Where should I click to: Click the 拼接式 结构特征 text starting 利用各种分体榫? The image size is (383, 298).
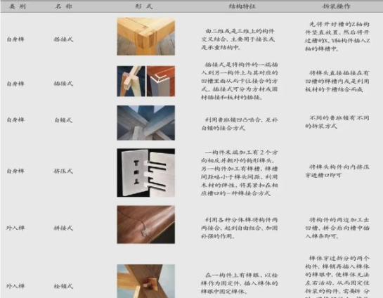coord(240,228)
